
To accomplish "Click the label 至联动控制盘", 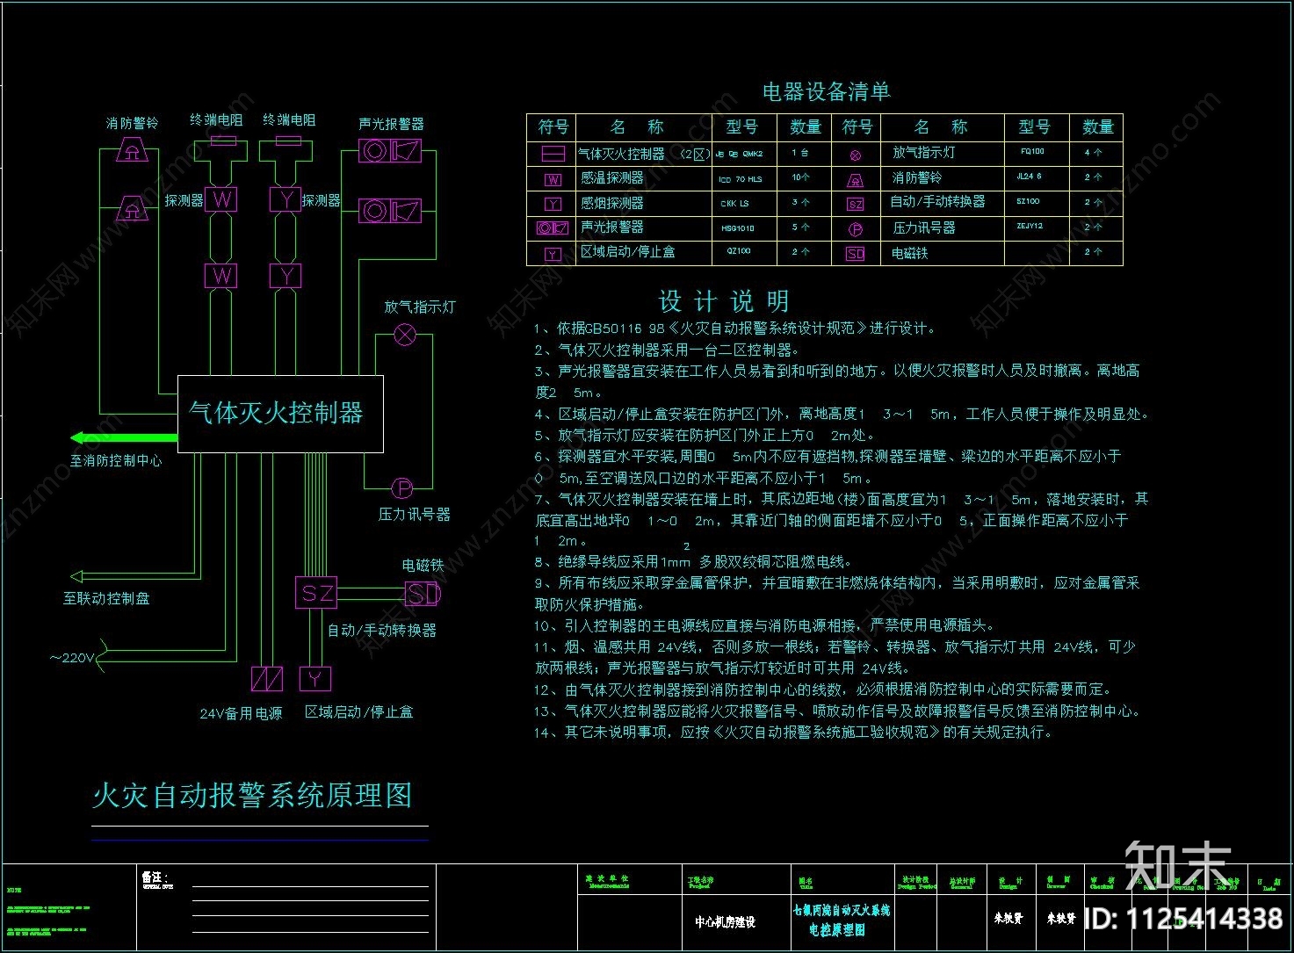I will 105,599.
